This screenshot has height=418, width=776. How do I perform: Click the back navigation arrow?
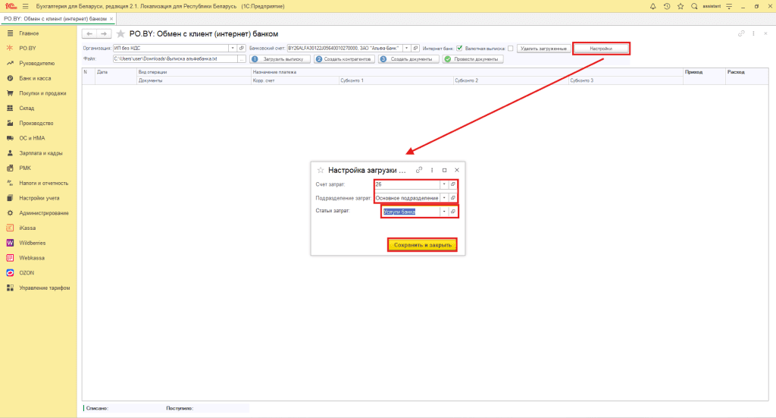(88, 34)
